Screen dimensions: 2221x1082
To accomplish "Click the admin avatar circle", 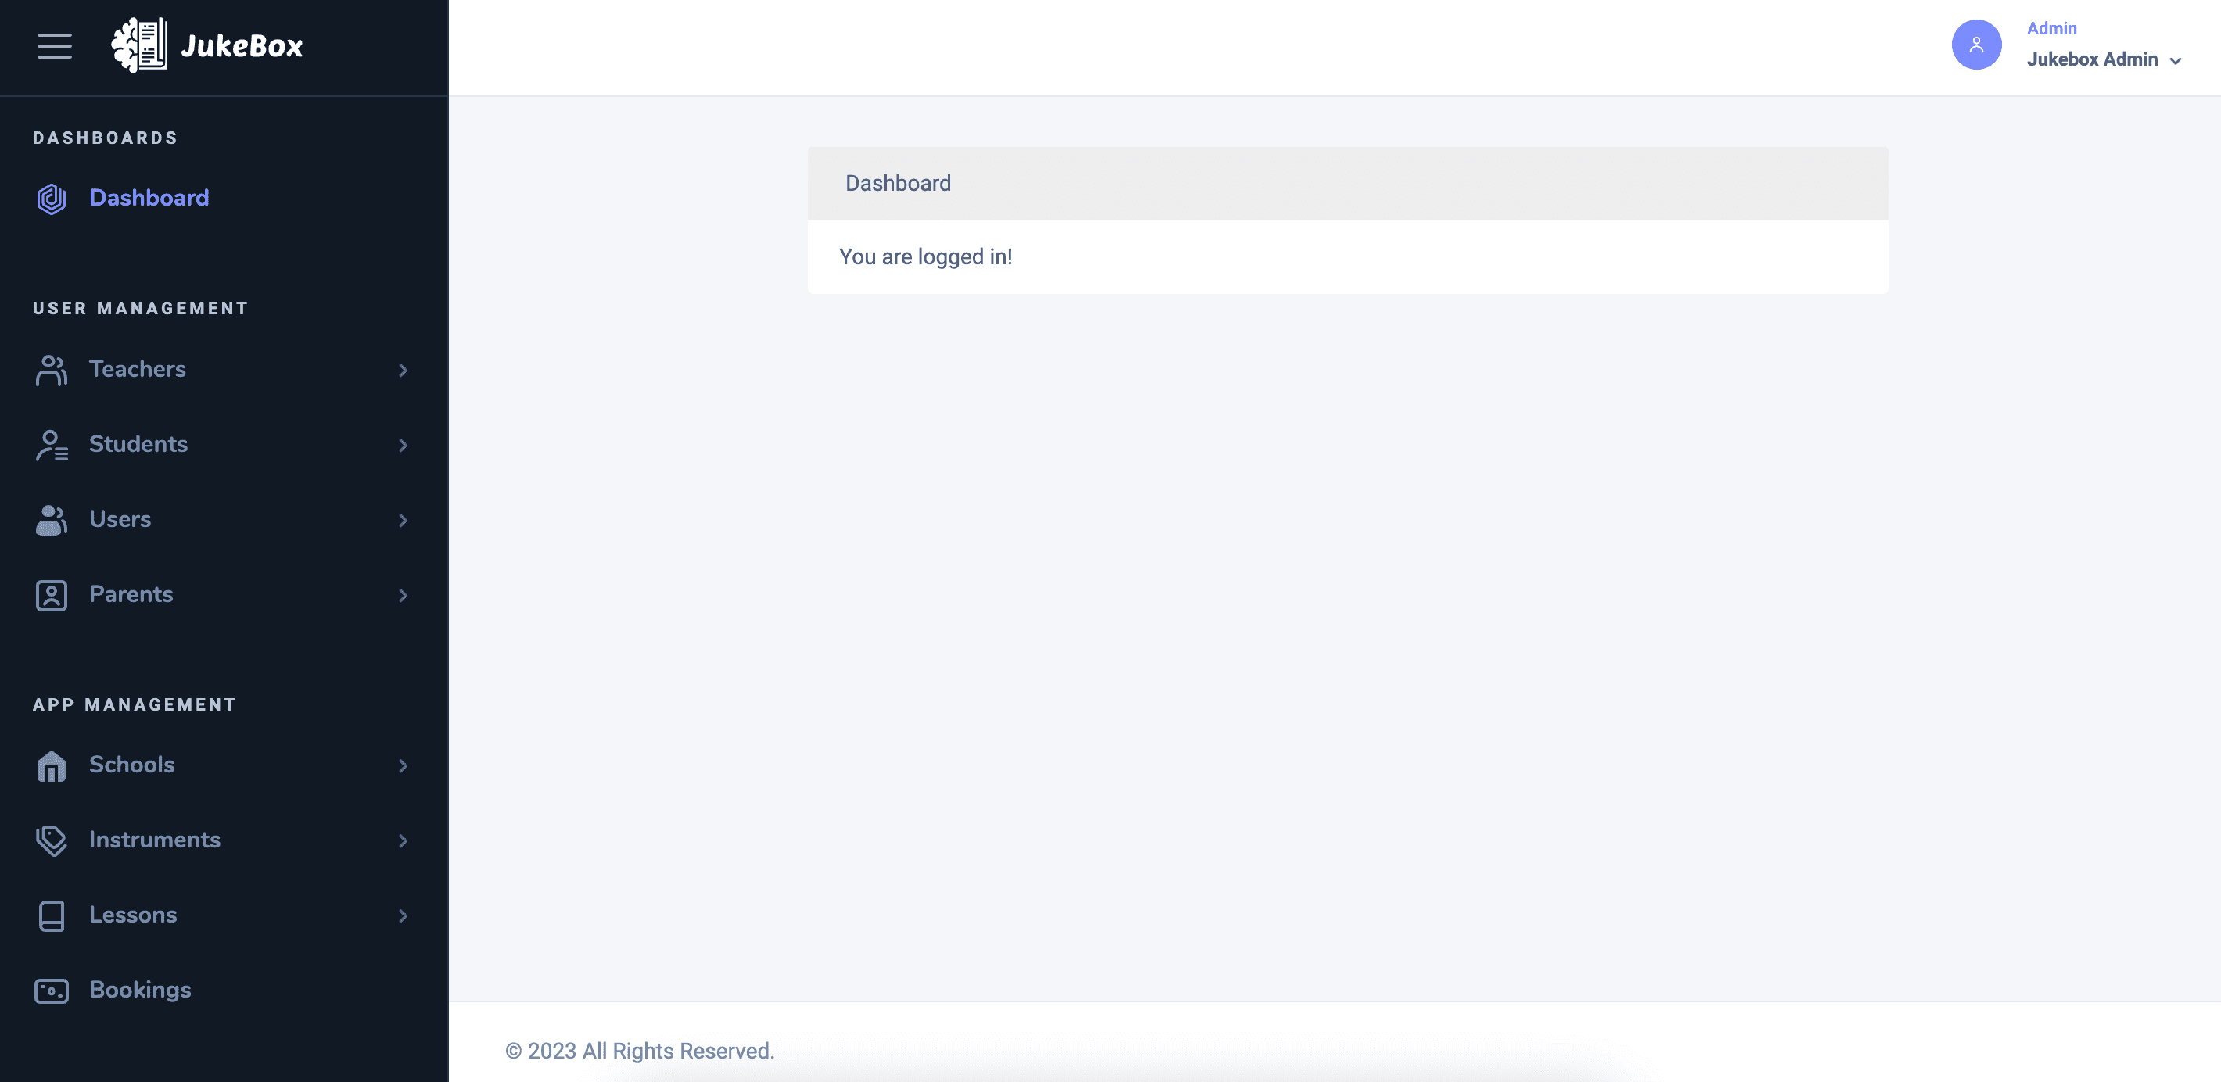I will (x=1976, y=45).
